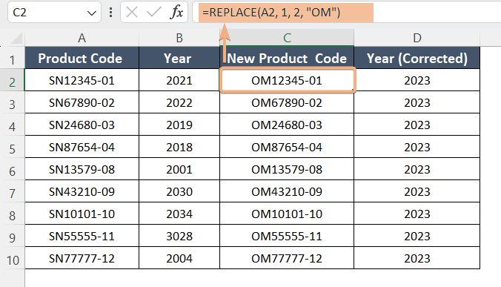Select column A header
The image size is (501, 287).
pos(82,38)
